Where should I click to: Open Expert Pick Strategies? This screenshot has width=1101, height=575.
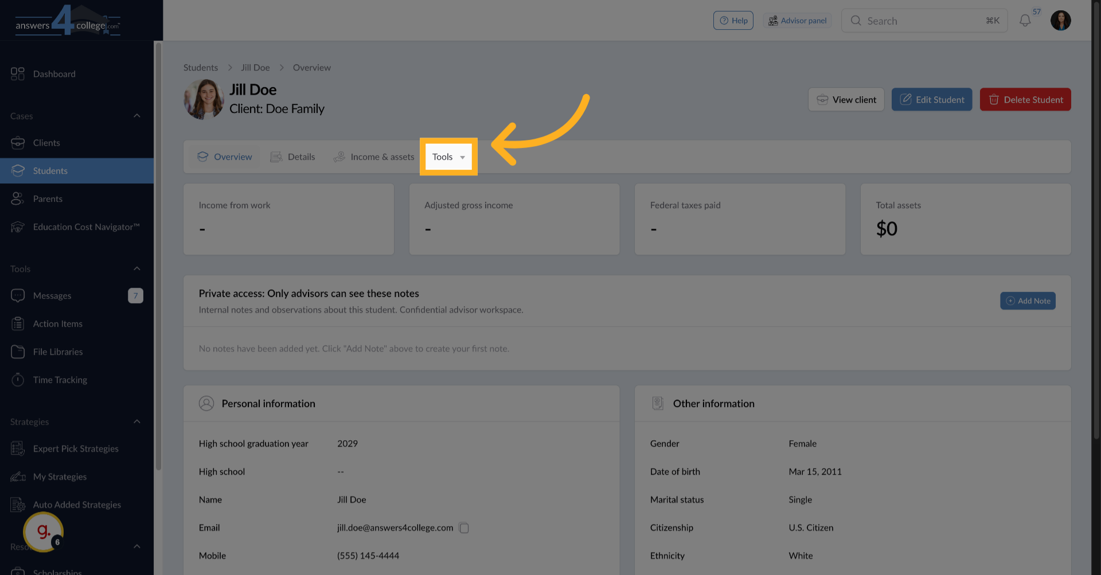tap(76, 448)
